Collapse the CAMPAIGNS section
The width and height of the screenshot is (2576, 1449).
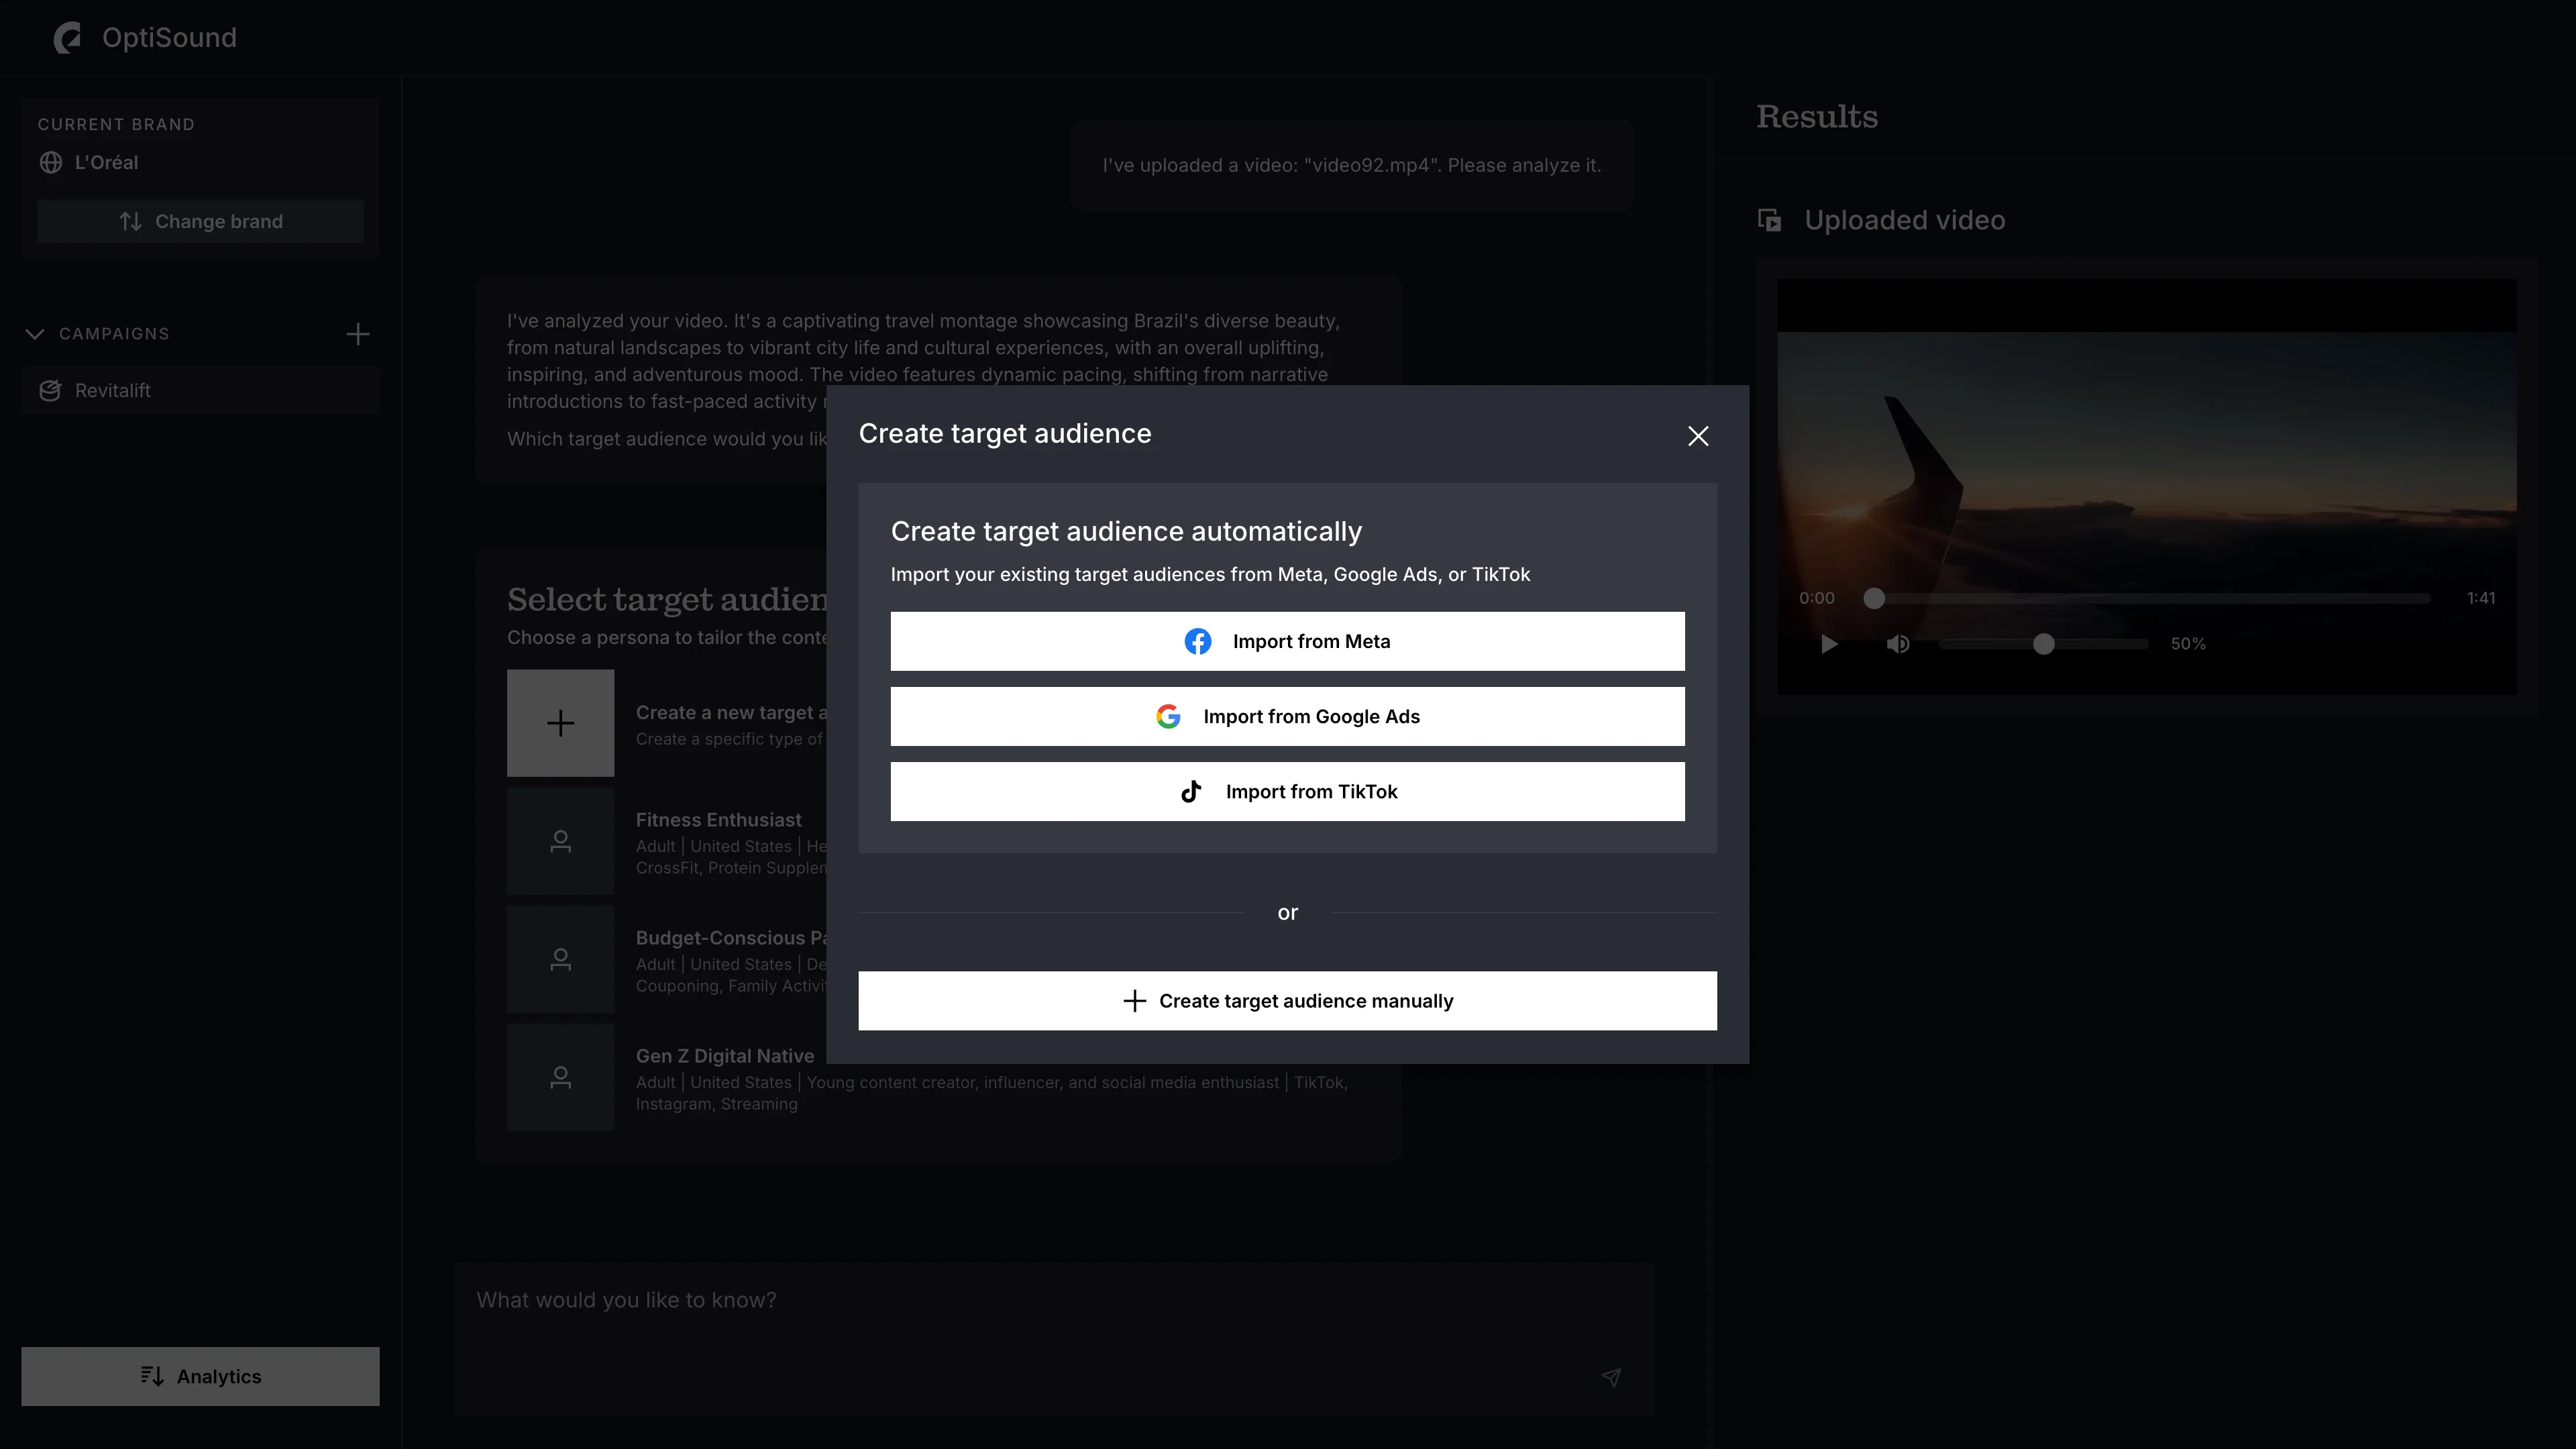(35, 334)
